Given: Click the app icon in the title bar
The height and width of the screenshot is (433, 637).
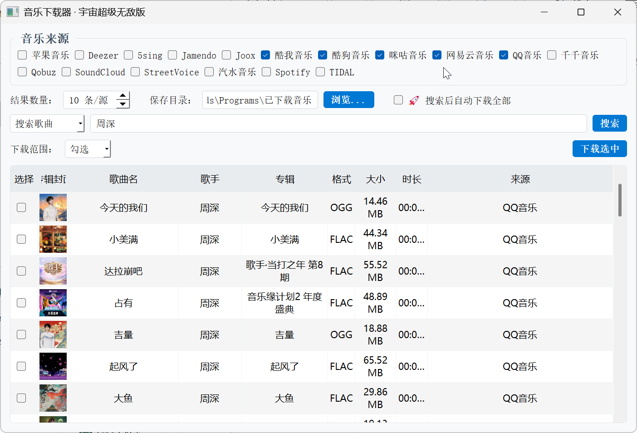Looking at the screenshot, I should click(x=13, y=12).
